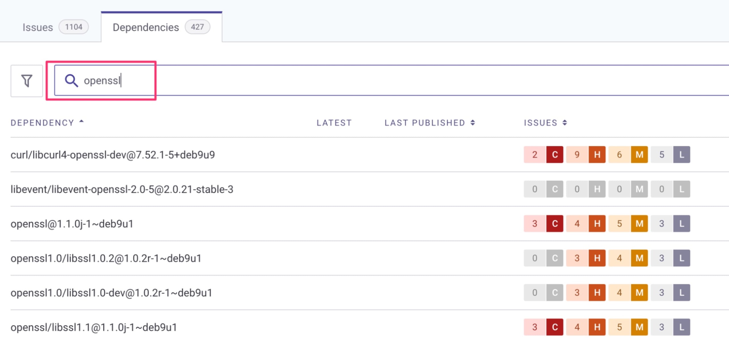This screenshot has height=346, width=729.
Task: Click grey critical badge in libssl1.0.2 row
Action: point(554,258)
